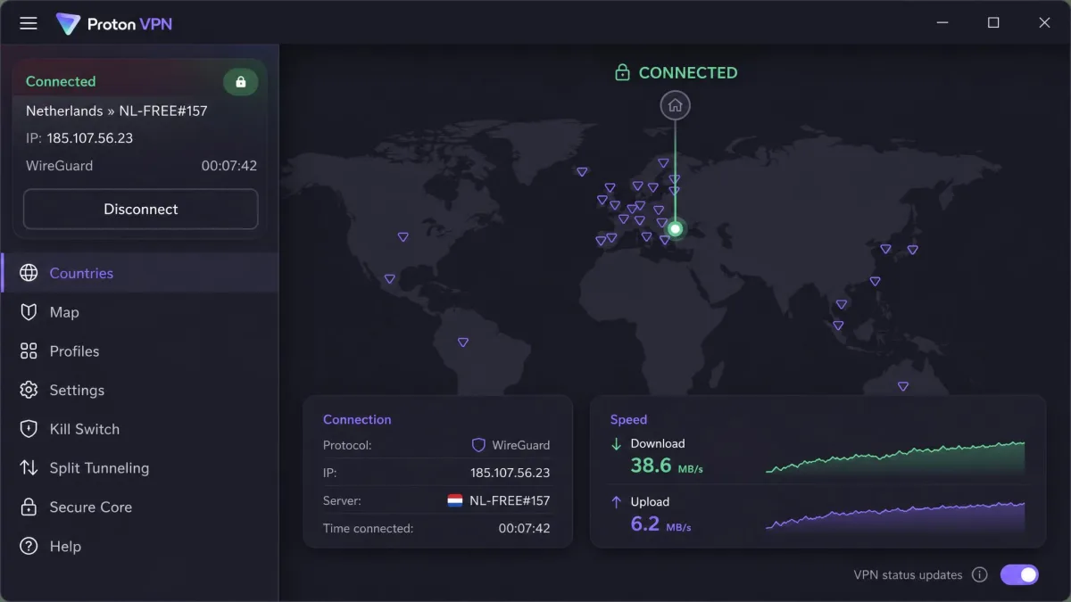The image size is (1071, 602).
Task: Open the Map section
Action: 140,312
